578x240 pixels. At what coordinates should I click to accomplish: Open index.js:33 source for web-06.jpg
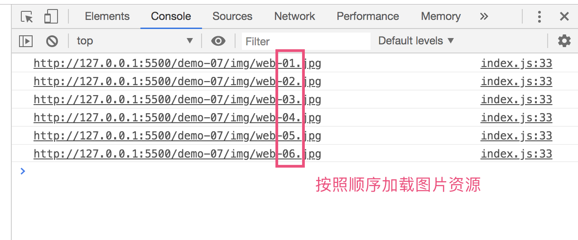pos(516,154)
